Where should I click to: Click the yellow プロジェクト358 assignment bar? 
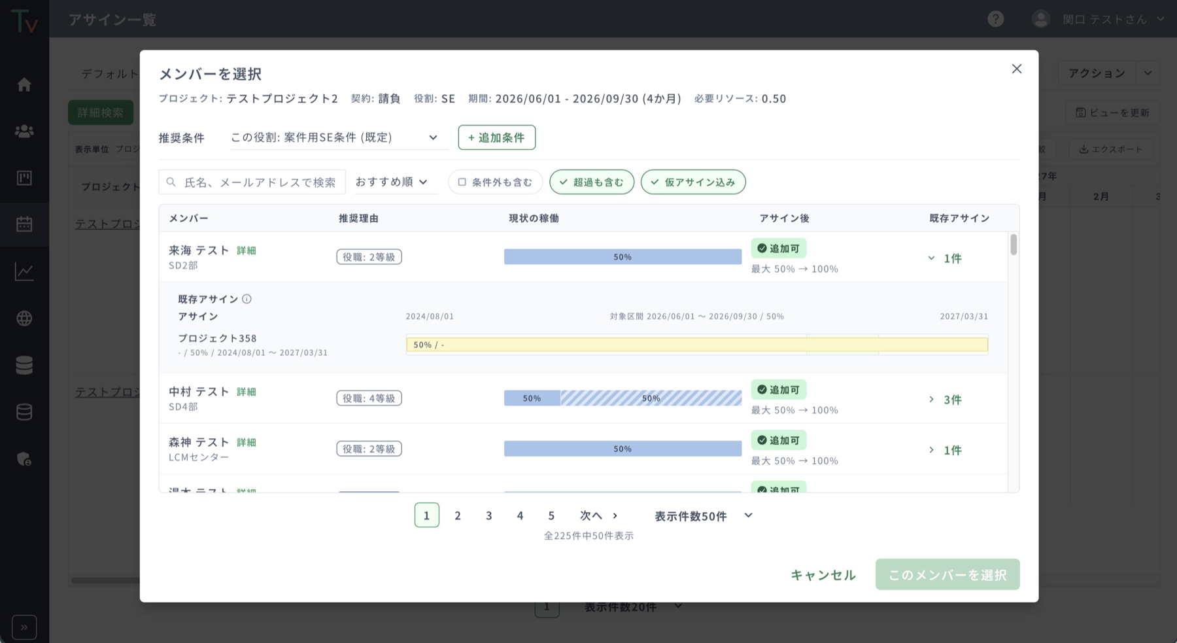click(x=696, y=345)
